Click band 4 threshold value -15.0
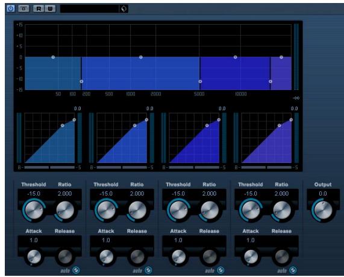This screenshot has width=344, height=277. pos(251,194)
